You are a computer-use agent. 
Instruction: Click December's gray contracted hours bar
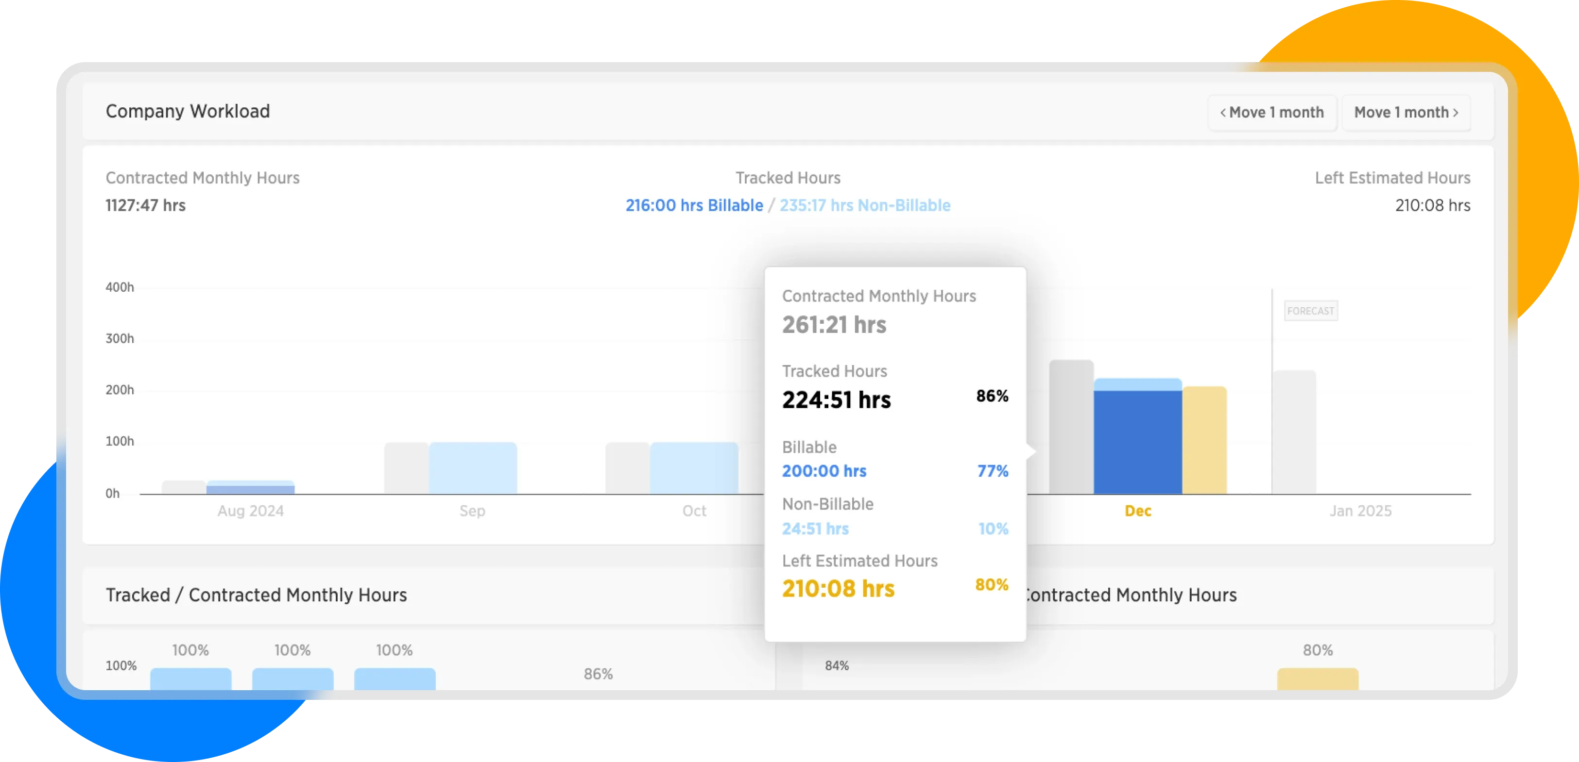coord(1071,427)
